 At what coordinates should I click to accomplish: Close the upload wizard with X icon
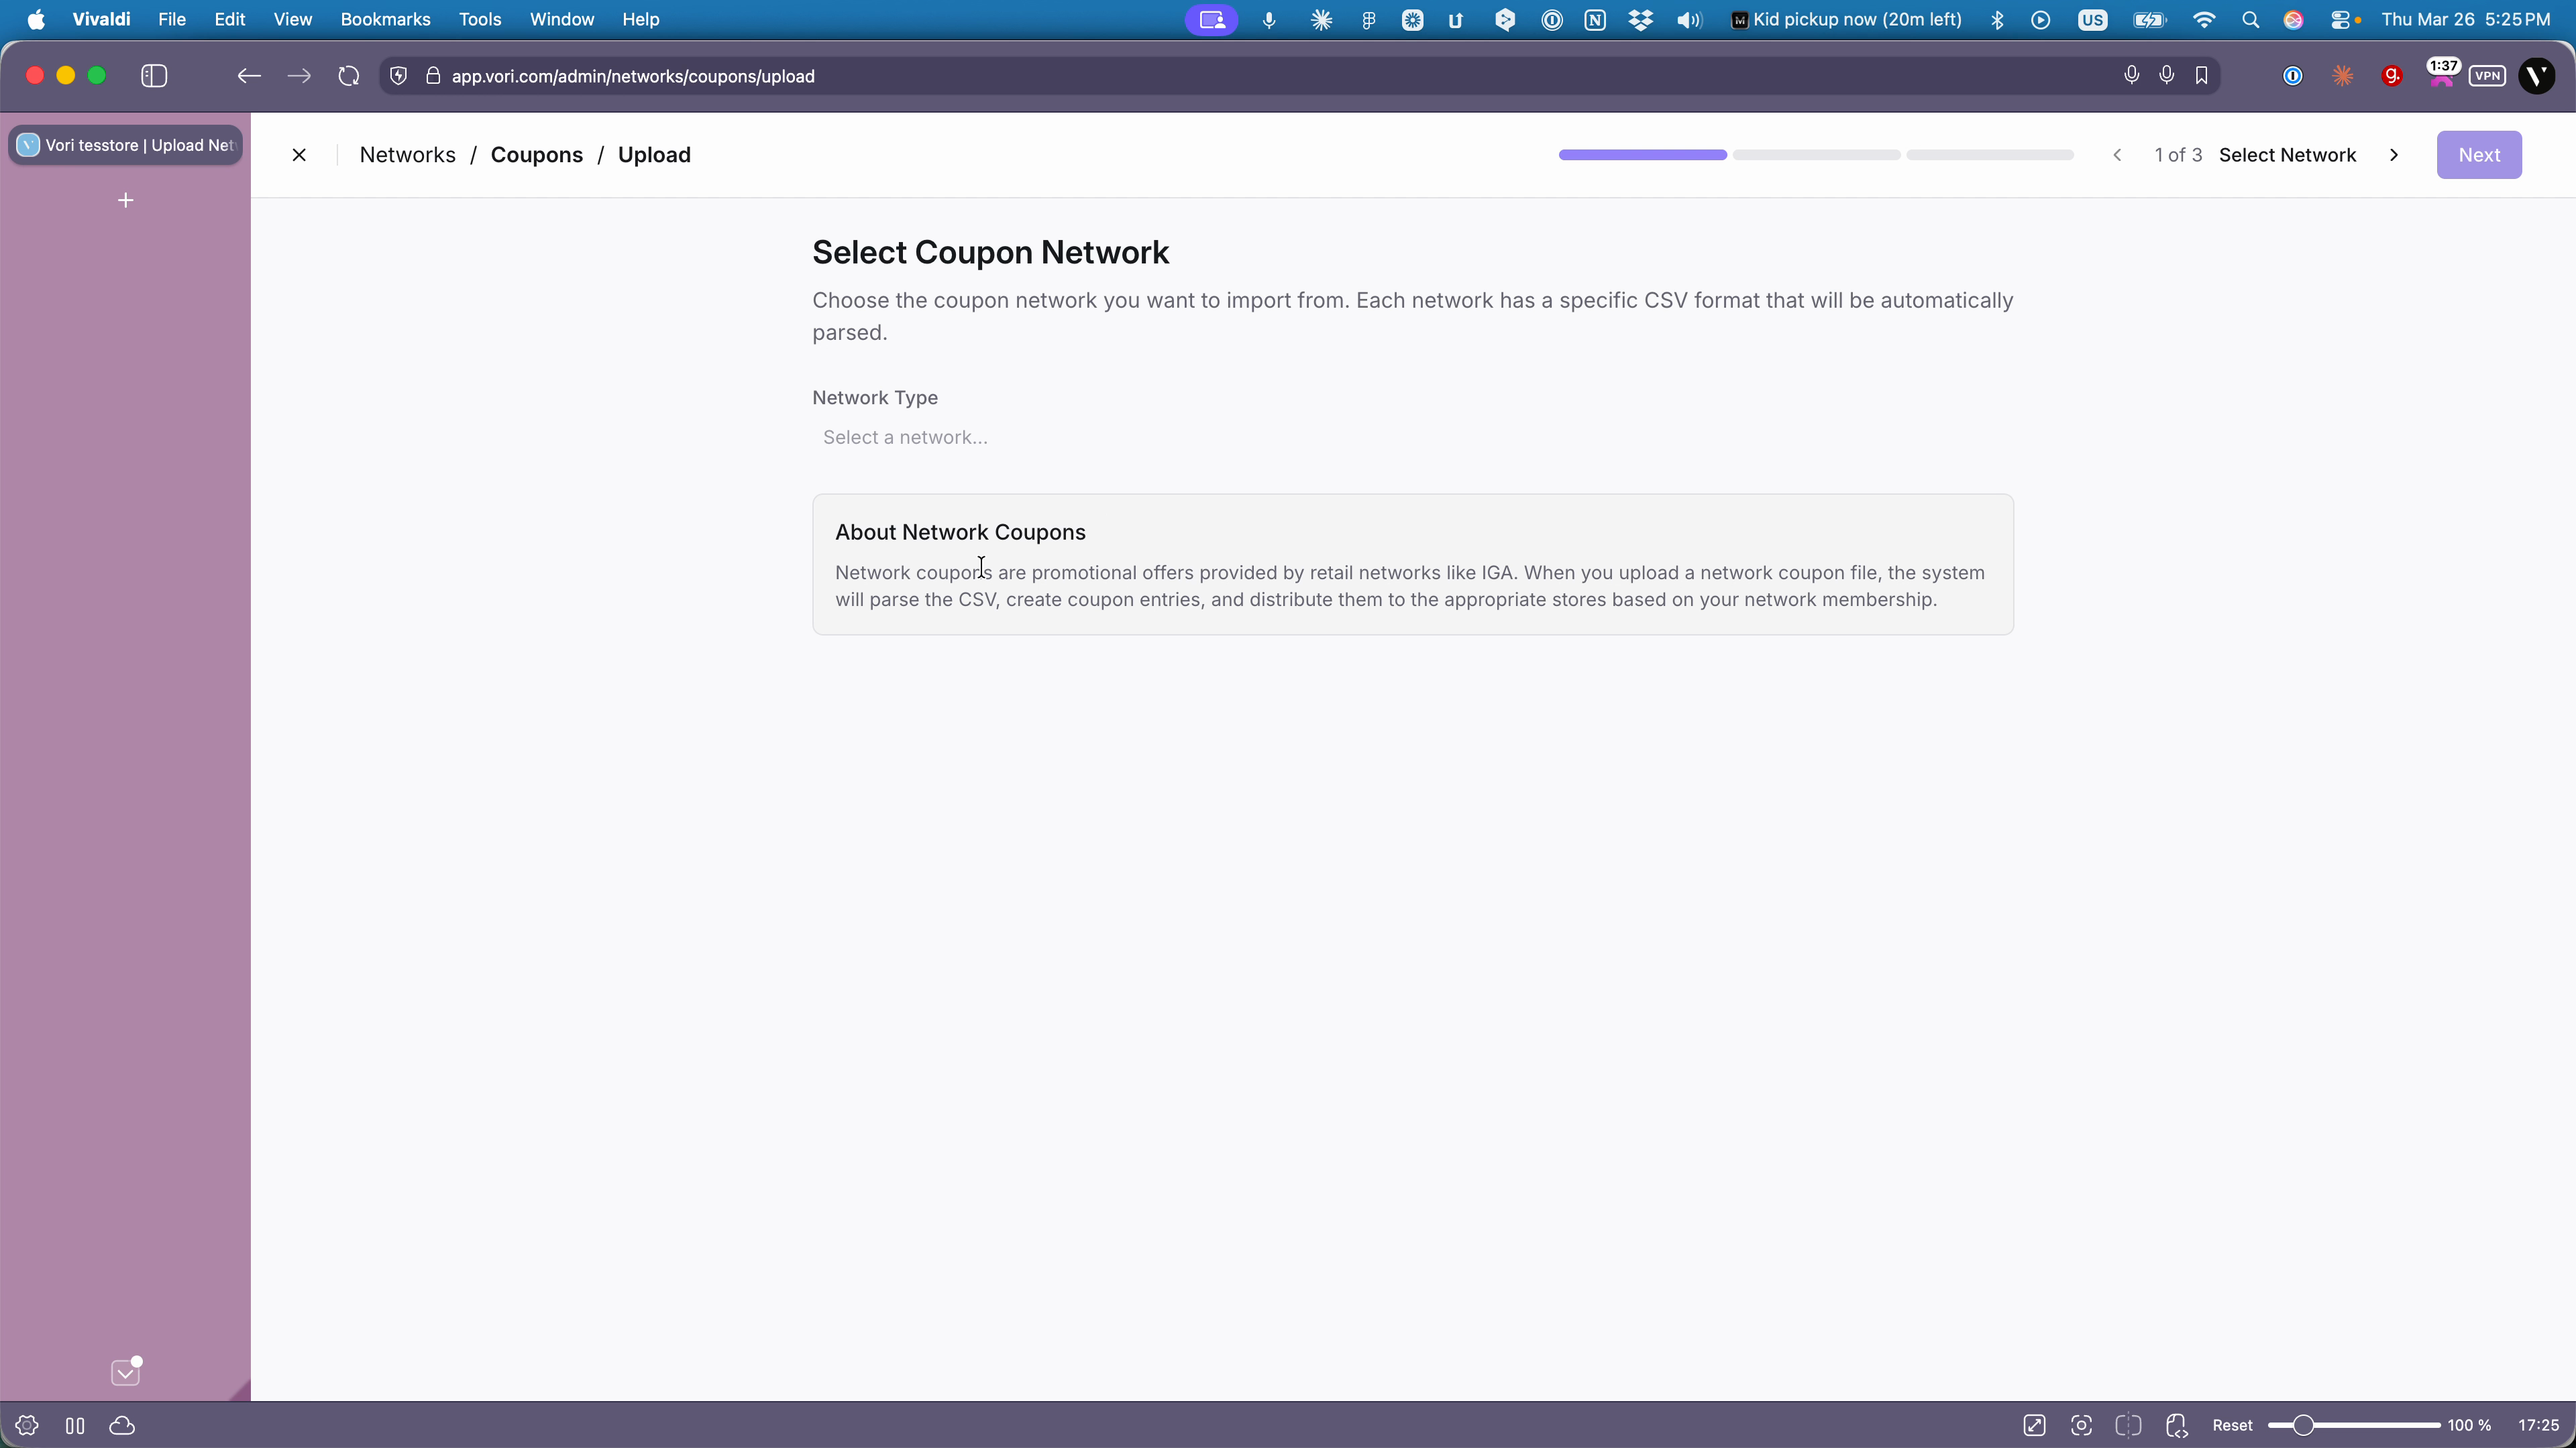coord(299,155)
